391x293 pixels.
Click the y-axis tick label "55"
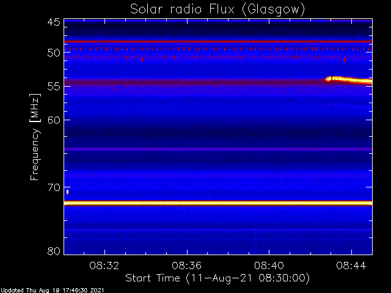(x=54, y=87)
